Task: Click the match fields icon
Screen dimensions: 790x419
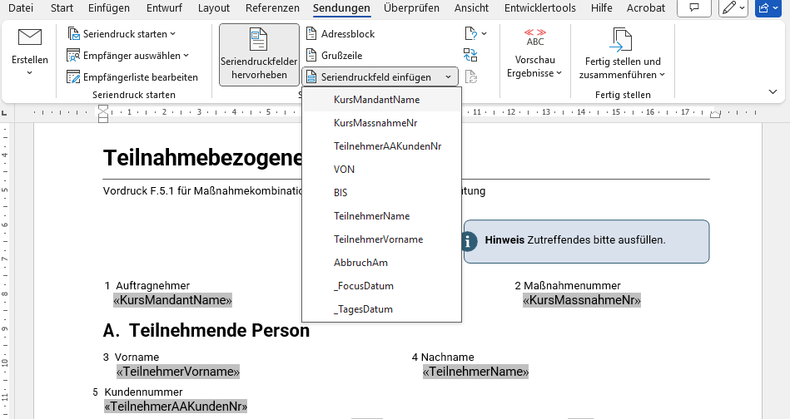Action: point(470,56)
